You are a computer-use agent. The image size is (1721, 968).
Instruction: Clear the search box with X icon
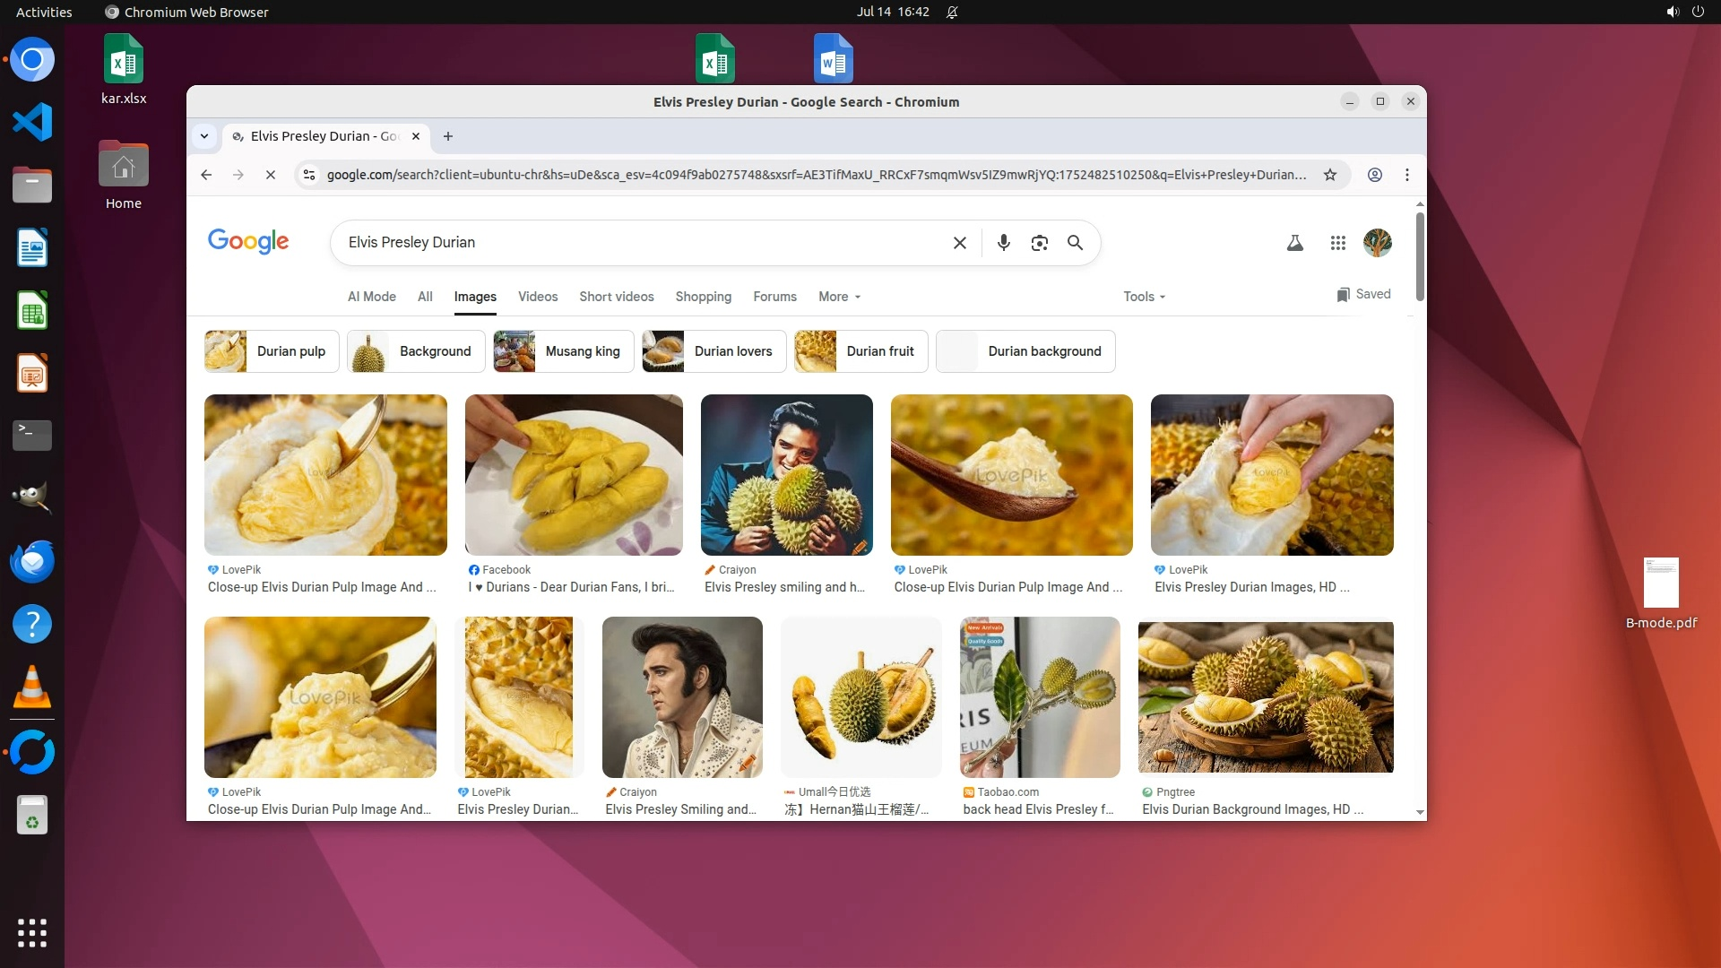point(959,243)
